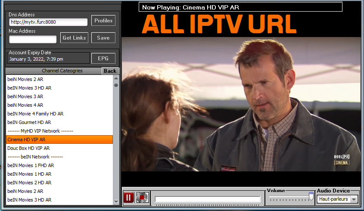Click the channel list scroll down arrow
This screenshot has width=364, height=211.
116,202
